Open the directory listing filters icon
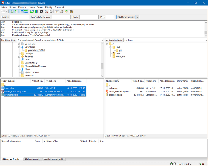 56,11
